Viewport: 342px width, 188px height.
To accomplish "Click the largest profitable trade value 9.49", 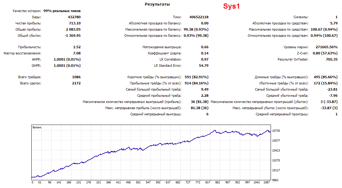I will pyautogui.click(x=205, y=89).
